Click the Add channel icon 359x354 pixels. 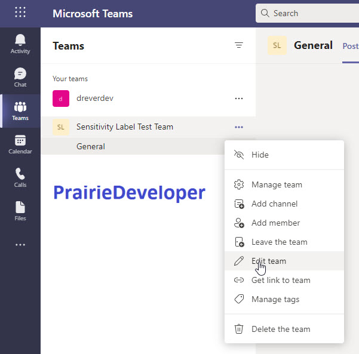click(239, 204)
